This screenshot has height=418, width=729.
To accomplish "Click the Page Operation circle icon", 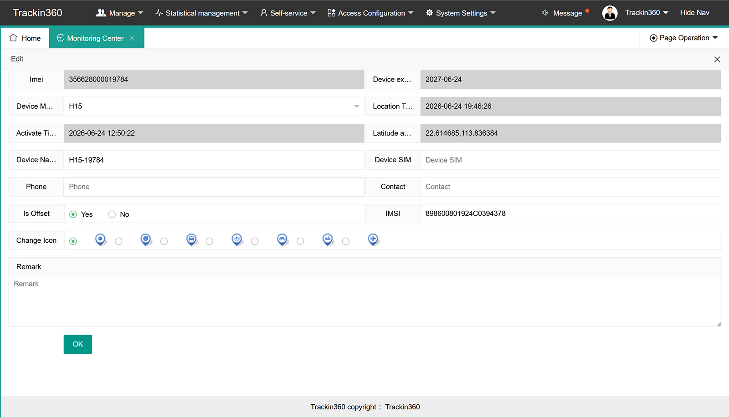I will point(653,38).
